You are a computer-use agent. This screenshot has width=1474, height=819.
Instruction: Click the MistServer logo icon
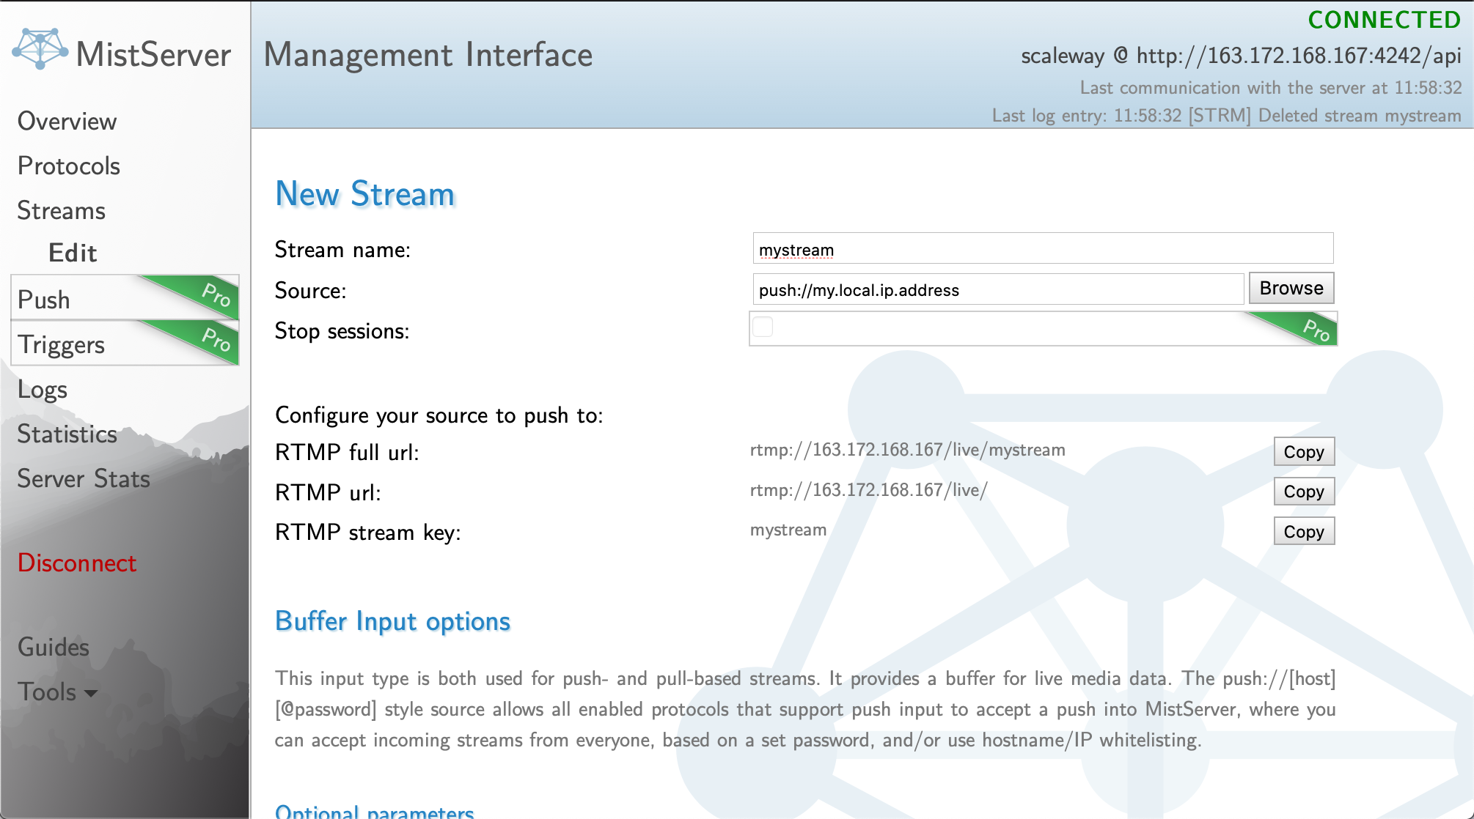coord(40,50)
